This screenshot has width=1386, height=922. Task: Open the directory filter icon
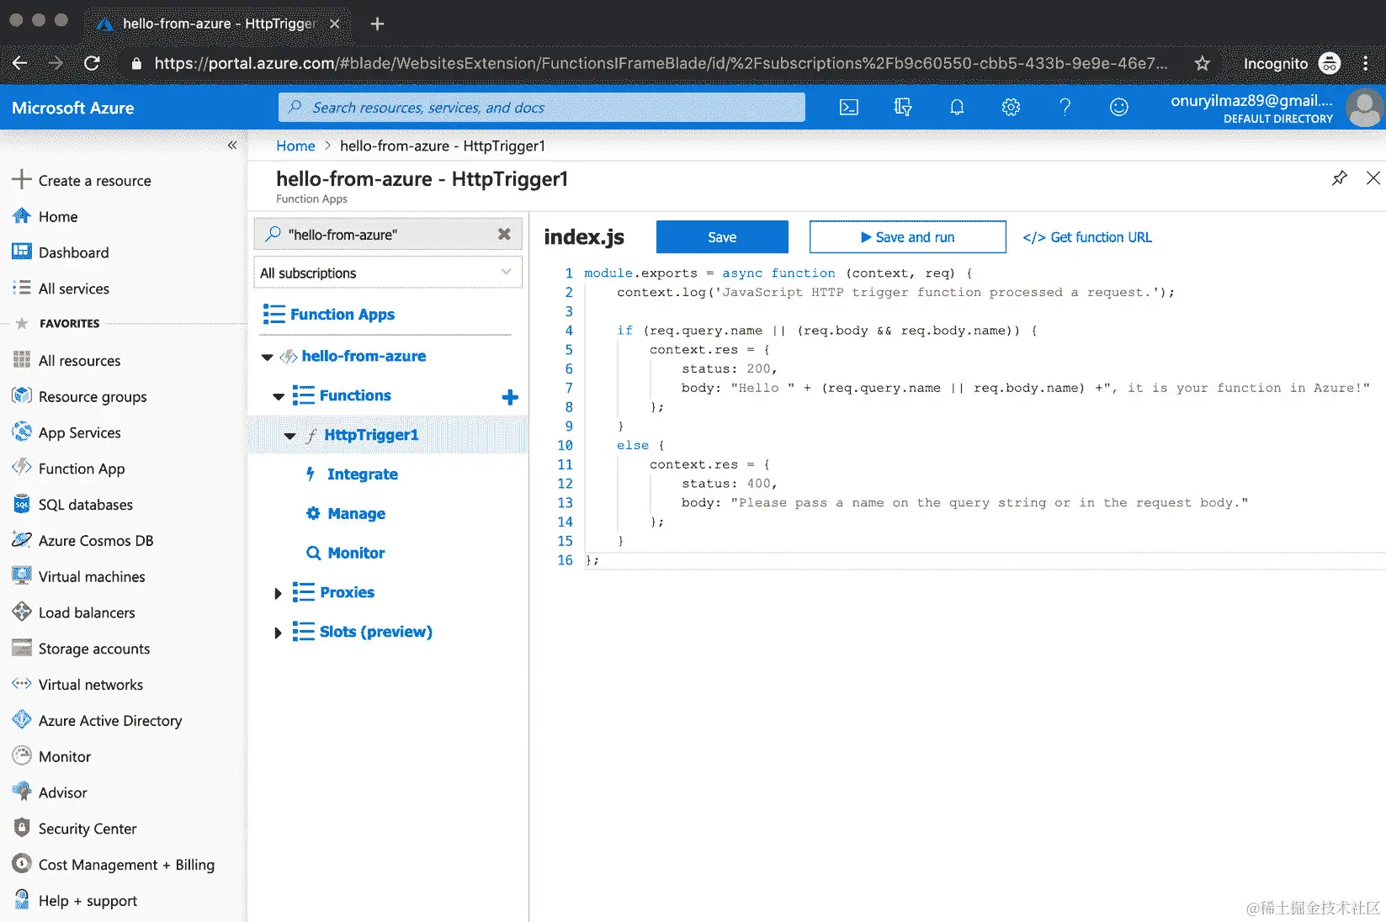coord(902,107)
